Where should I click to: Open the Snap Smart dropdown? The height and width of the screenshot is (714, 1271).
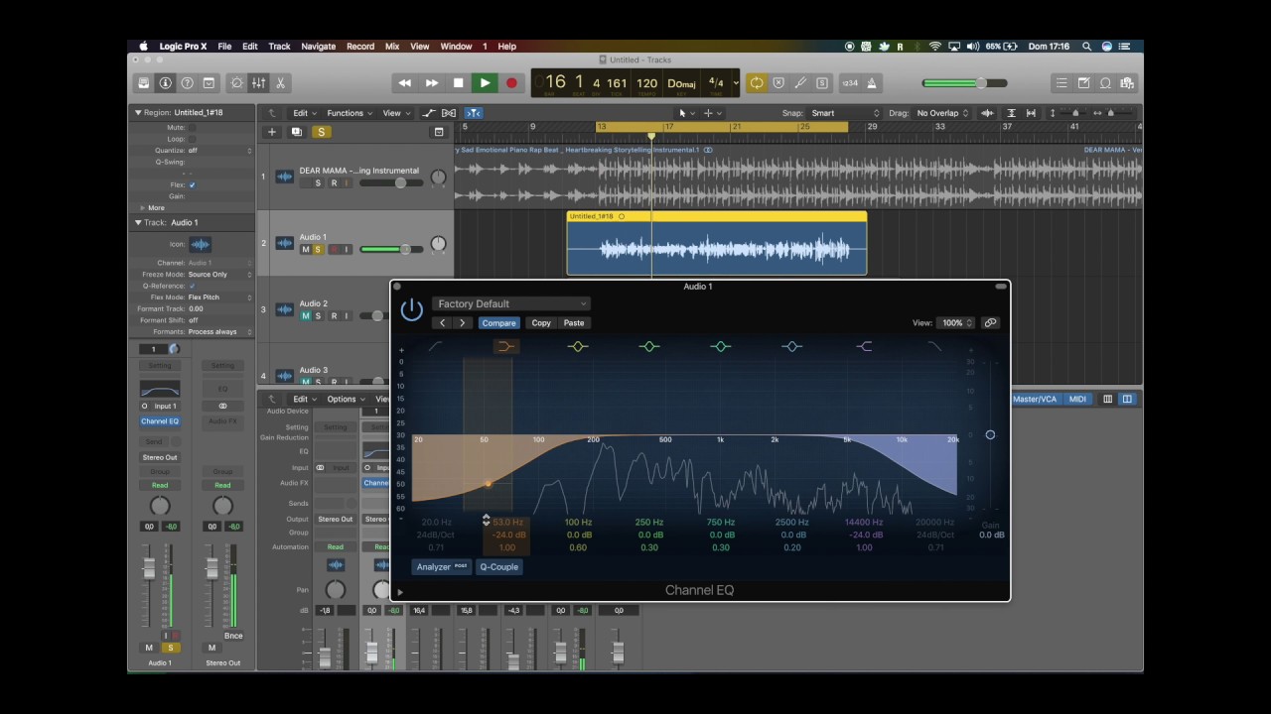[845, 113]
